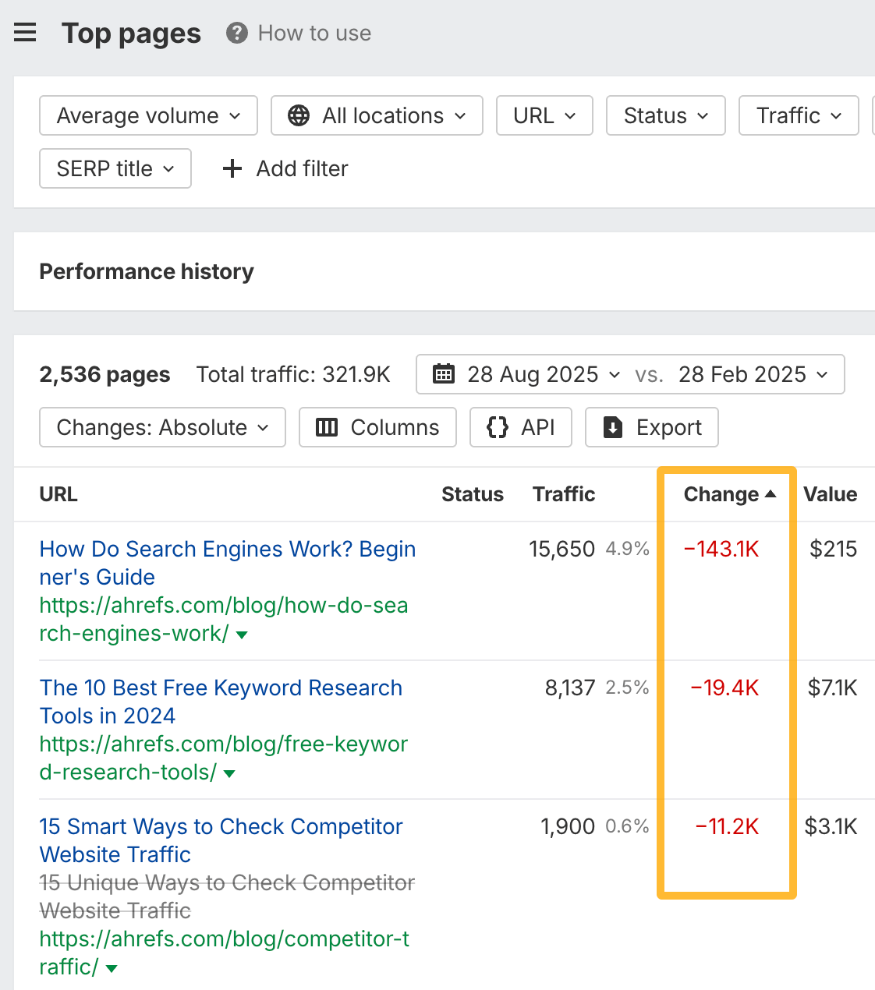
Task: Expand details for competitor-traffic URL
Action: click(x=111, y=967)
